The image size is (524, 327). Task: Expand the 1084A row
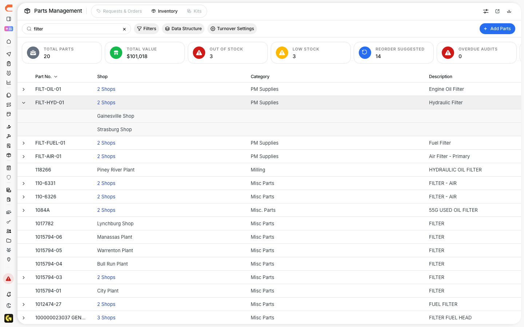click(x=24, y=210)
